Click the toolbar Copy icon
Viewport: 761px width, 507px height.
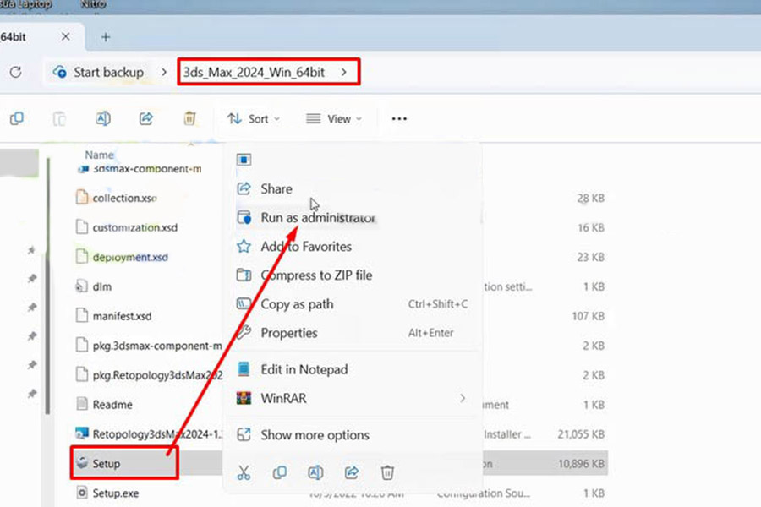tap(16, 118)
